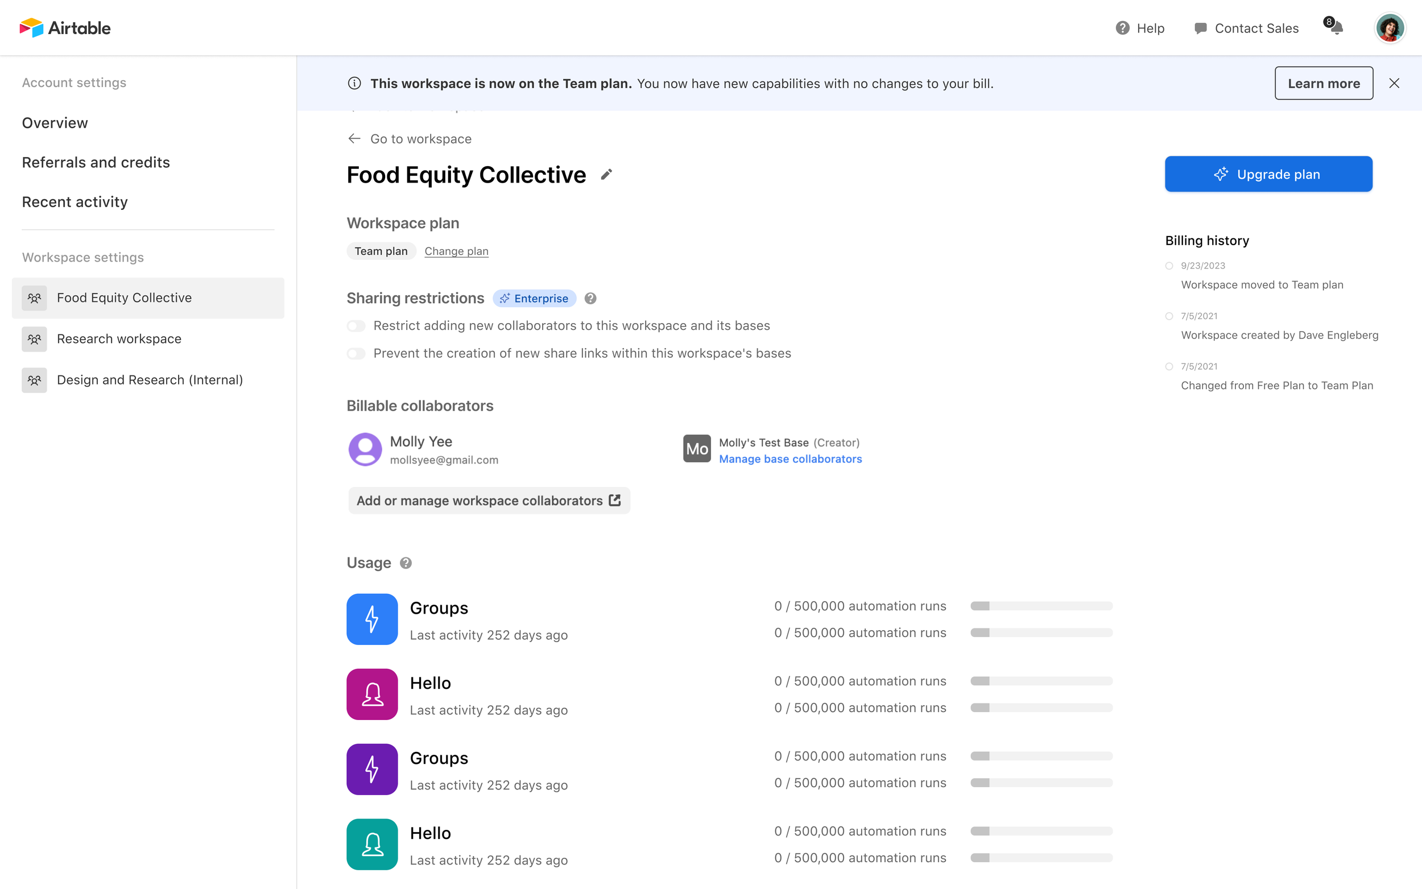
Task: Click the back arrow next to Go to workspace
Action: click(354, 138)
